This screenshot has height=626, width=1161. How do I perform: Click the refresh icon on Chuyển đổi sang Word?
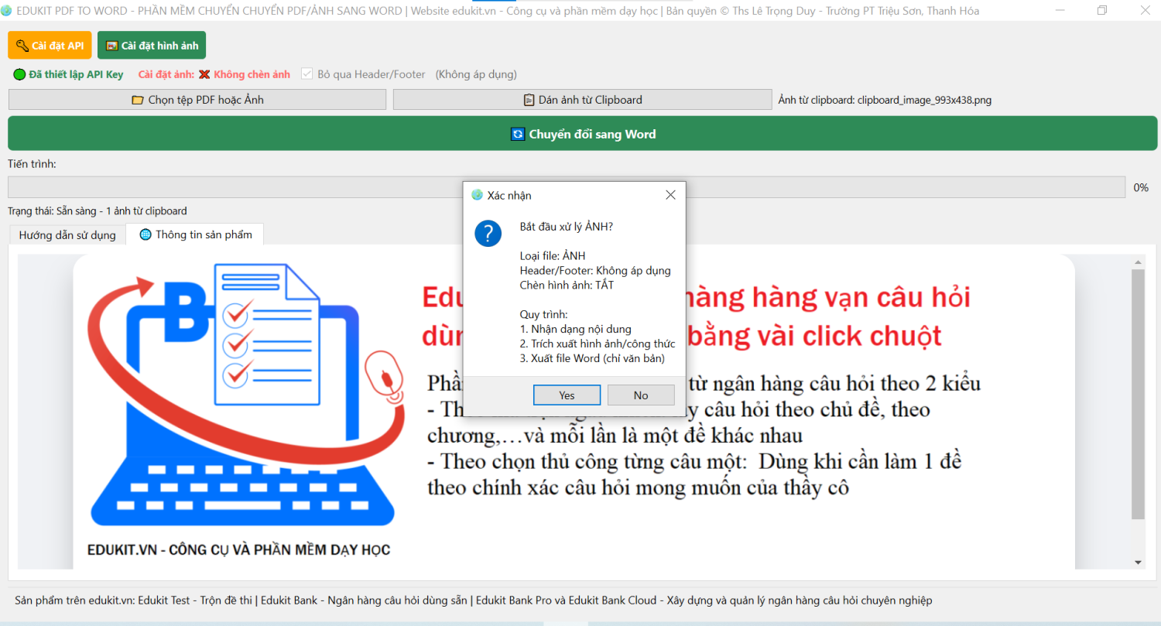click(519, 134)
